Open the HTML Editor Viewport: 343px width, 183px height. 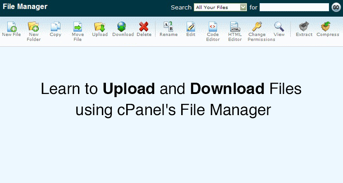(235, 27)
